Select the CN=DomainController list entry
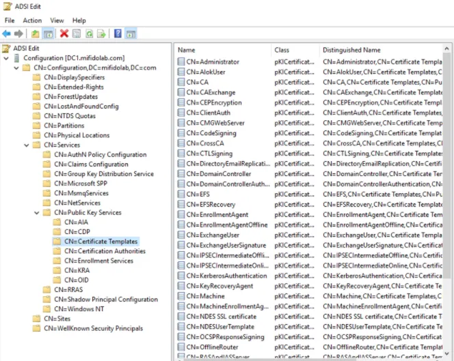Viewport: 454px width, 361px height. (219, 174)
